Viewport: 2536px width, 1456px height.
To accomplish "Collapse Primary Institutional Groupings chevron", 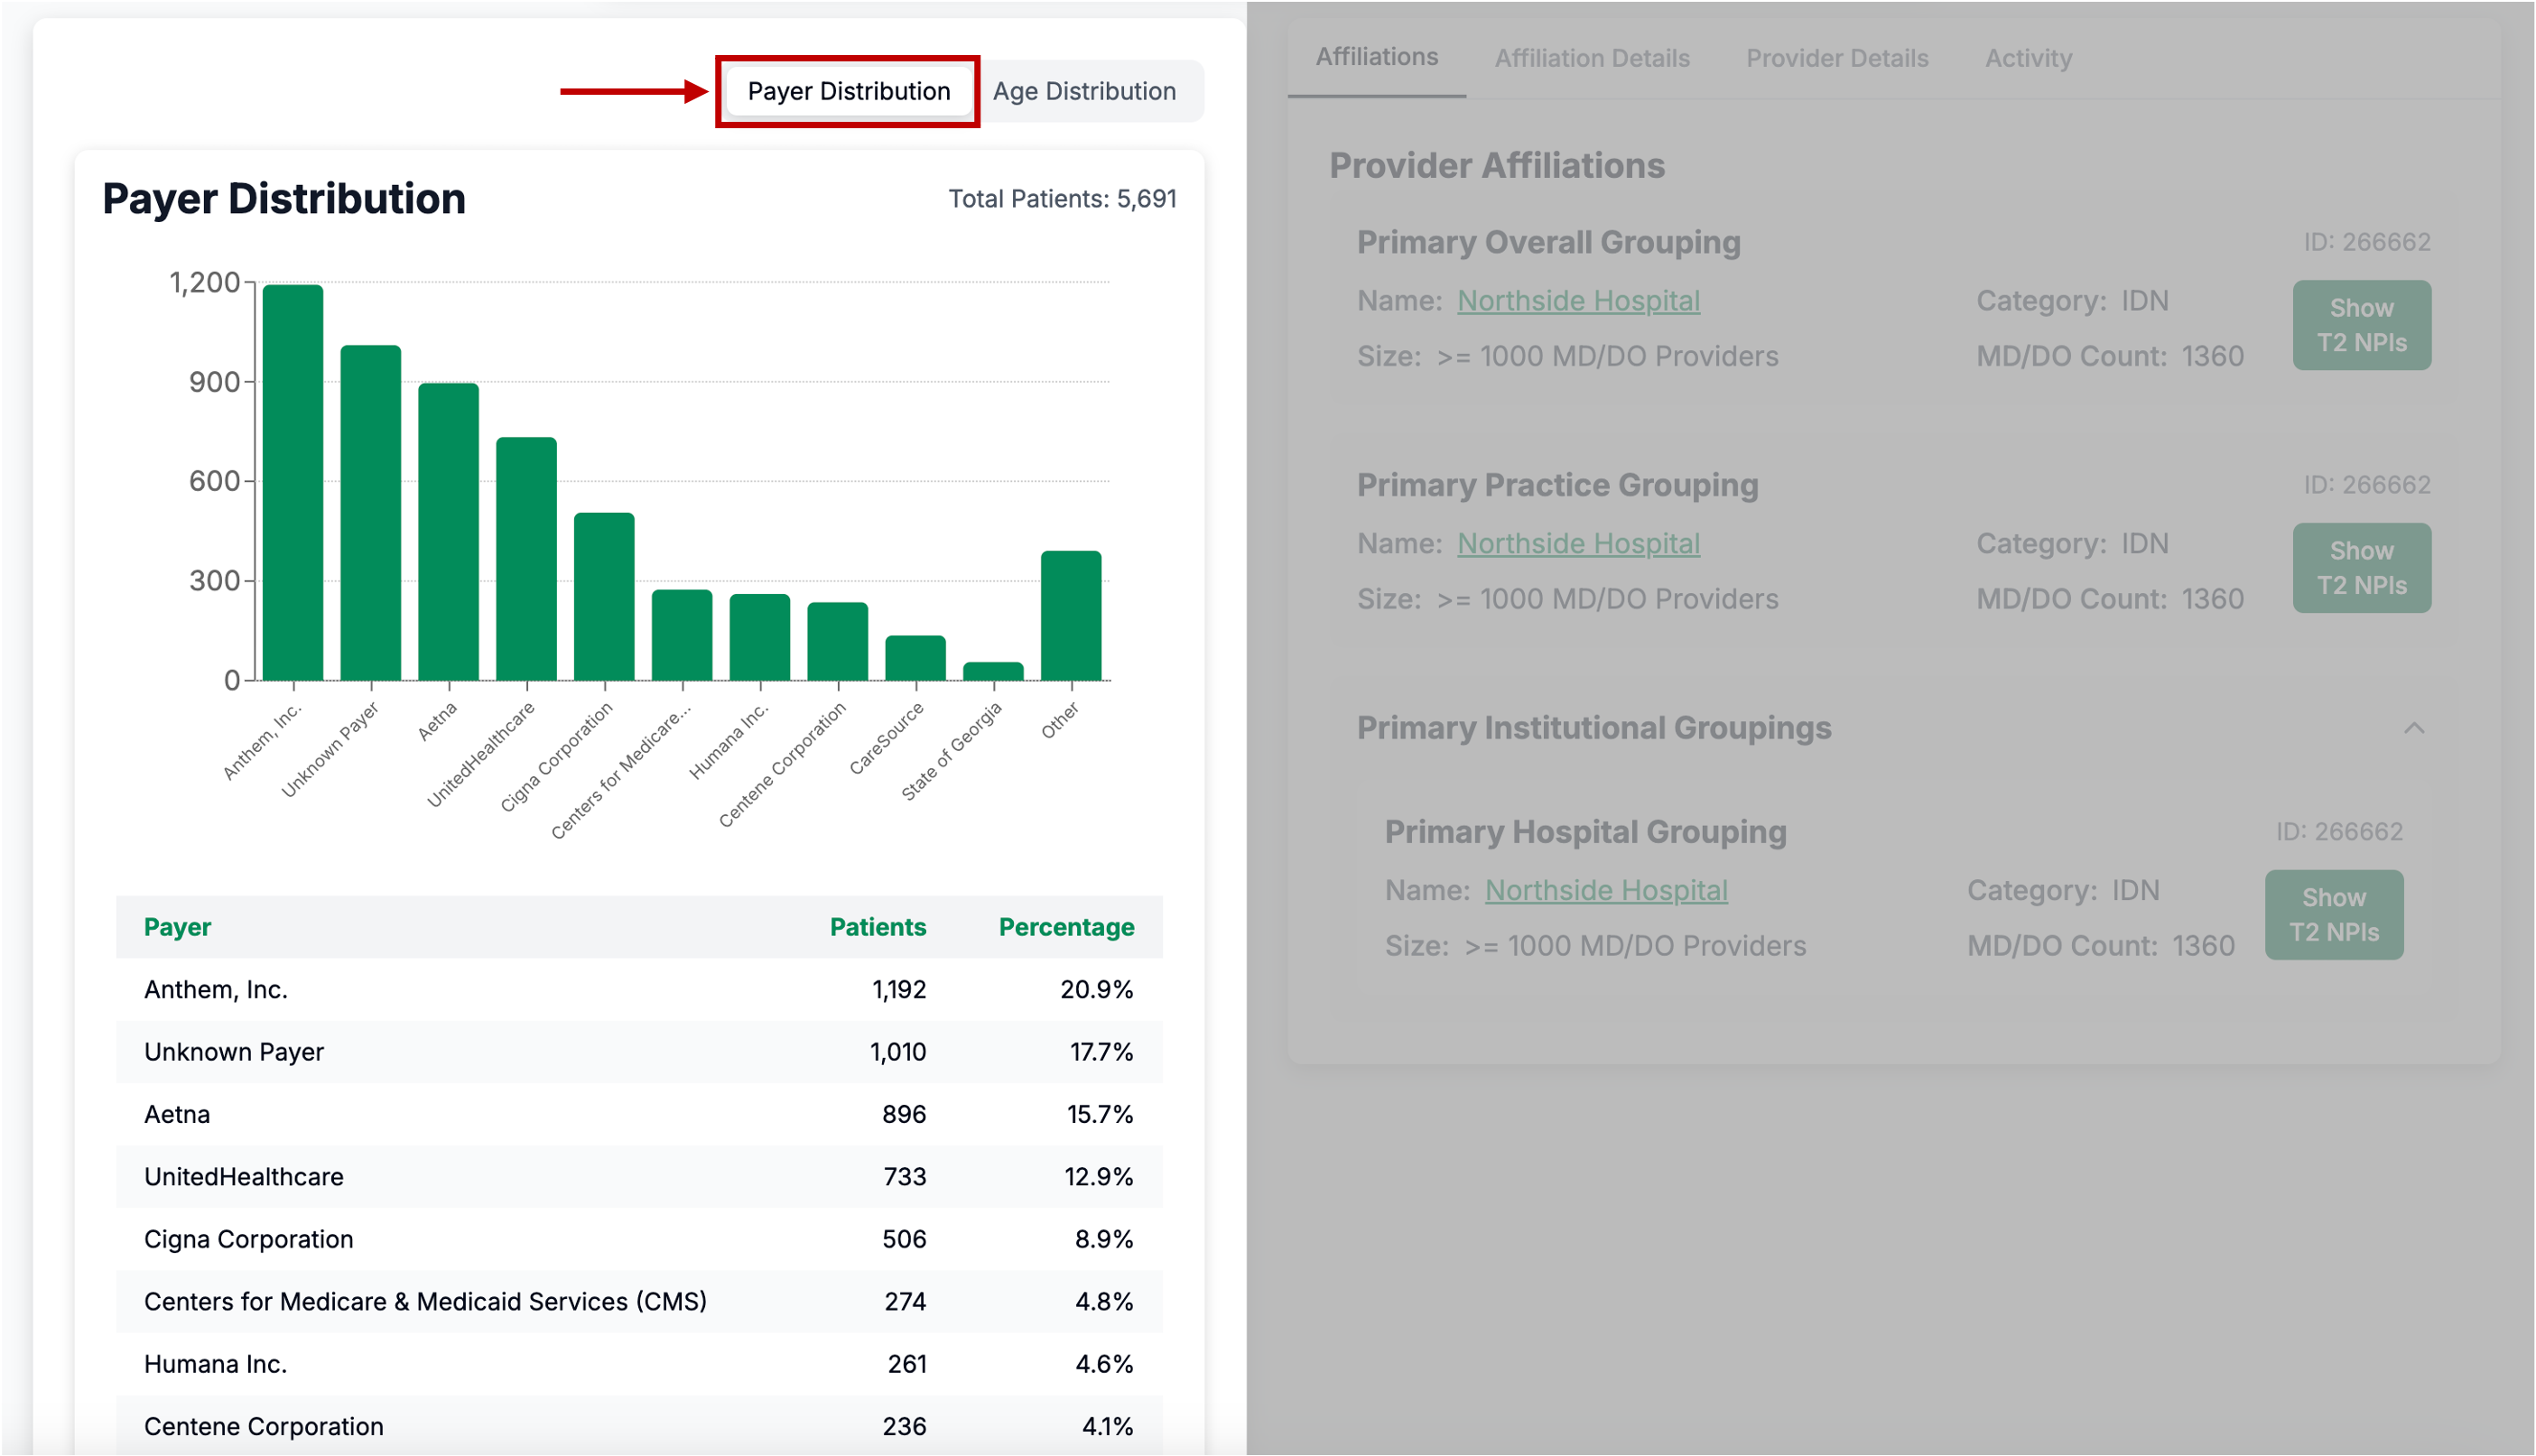I will (2413, 728).
